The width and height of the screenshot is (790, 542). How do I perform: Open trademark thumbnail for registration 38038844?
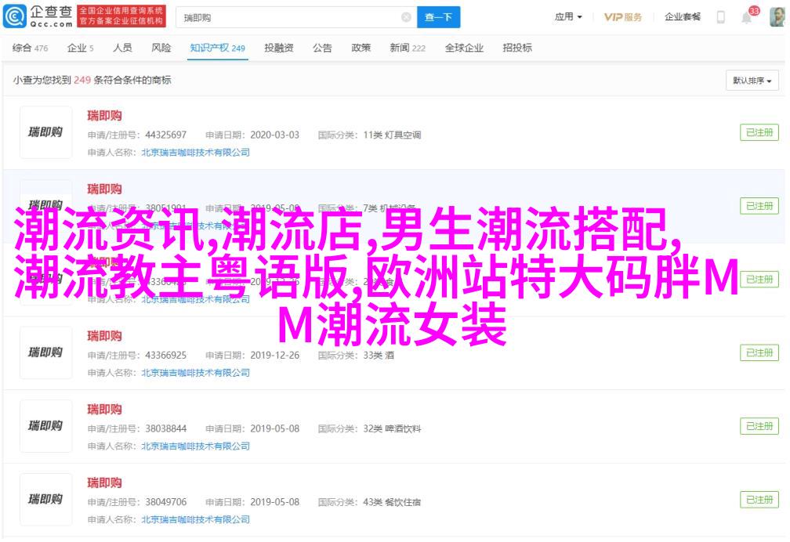pos(45,426)
